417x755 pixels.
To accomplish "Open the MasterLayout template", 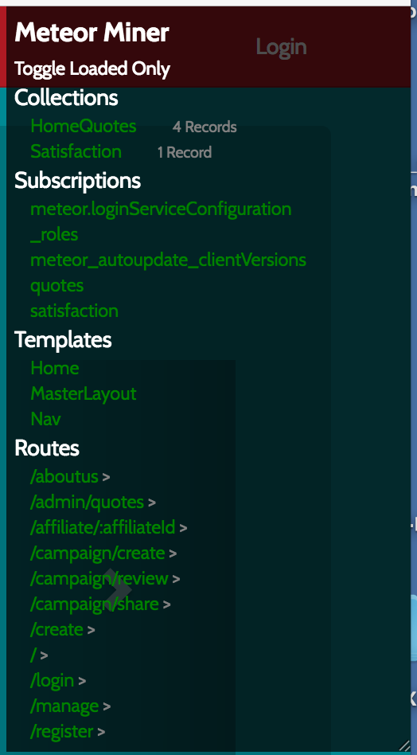I will coord(84,394).
